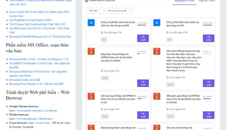The image size is (232, 130).
Task: Open the Mới nhất sort dropdown
Action: tap(95, 11)
